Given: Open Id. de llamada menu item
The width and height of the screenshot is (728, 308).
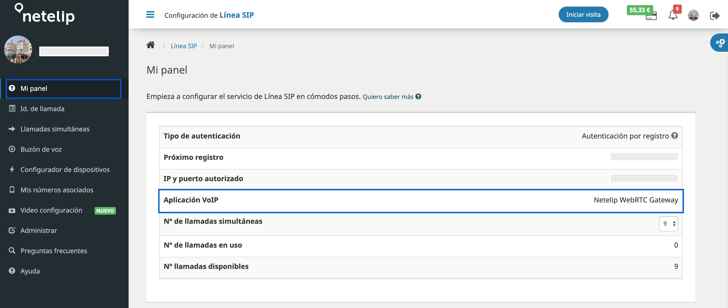Looking at the screenshot, I should click(x=42, y=109).
